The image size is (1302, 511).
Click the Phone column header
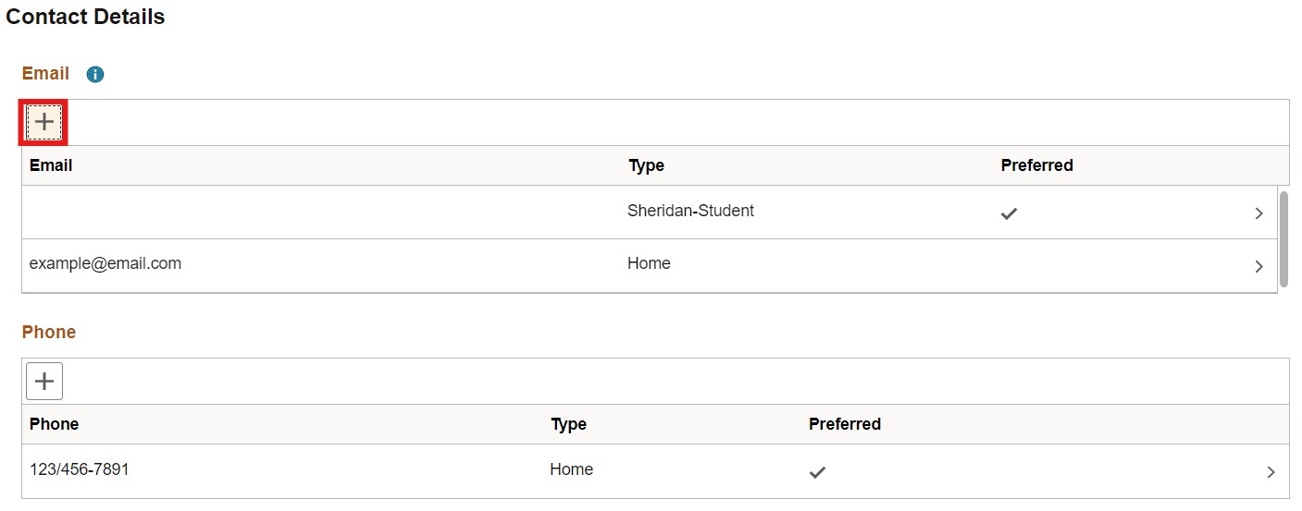54,424
